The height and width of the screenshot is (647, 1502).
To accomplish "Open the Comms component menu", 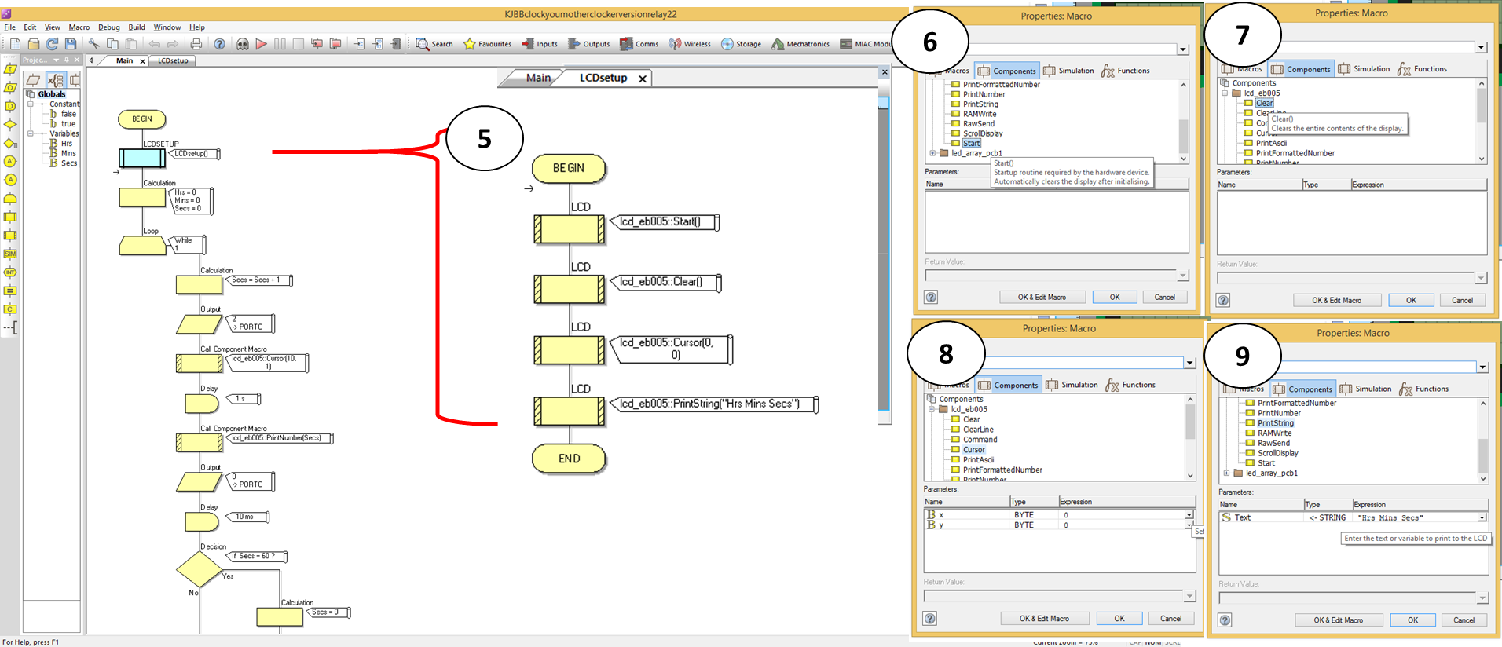I will (x=639, y=44).
